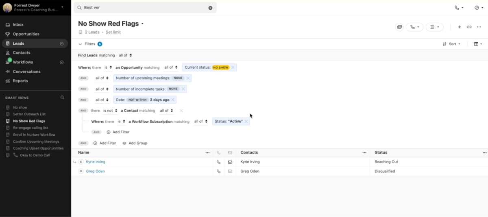This screenshot has height=217, width=488.
Task: Open the Kyrie Irving lead link
Action: [x=96, y=162]
